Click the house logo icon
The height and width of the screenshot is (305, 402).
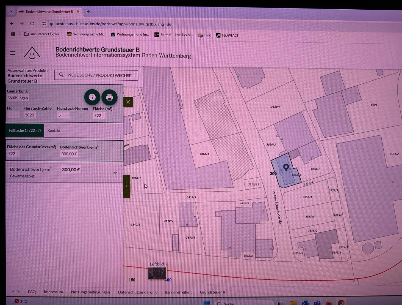(32, 53)
